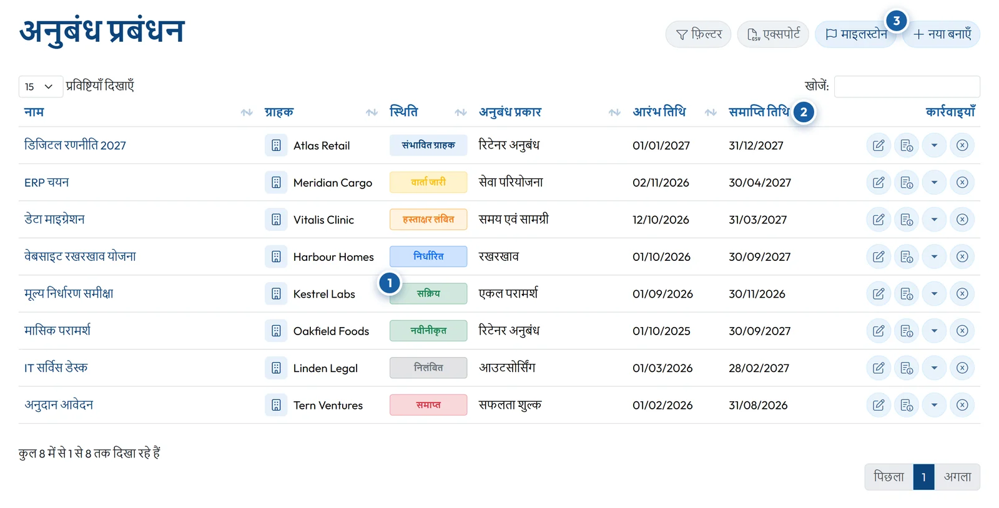Expand actions dropdown for IT सर्विस डेस्क
This screenshot has width=999, height=508.
pos(934,368)
